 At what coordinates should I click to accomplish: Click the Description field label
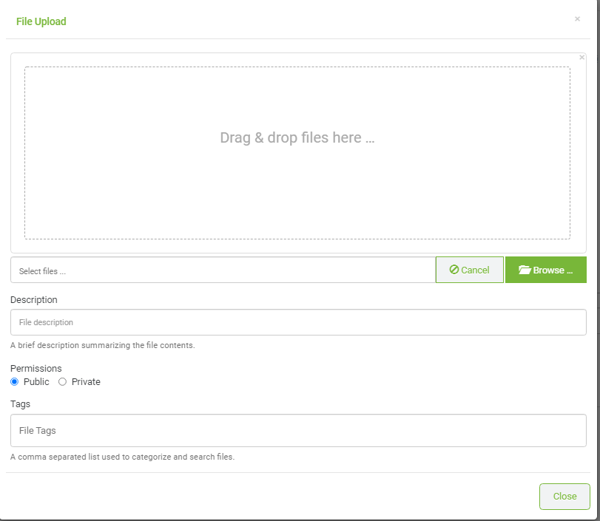(x=34, y=300)
